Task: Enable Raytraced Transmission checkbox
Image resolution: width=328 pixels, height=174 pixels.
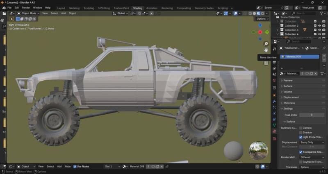Action: click(x=301, y=162)
